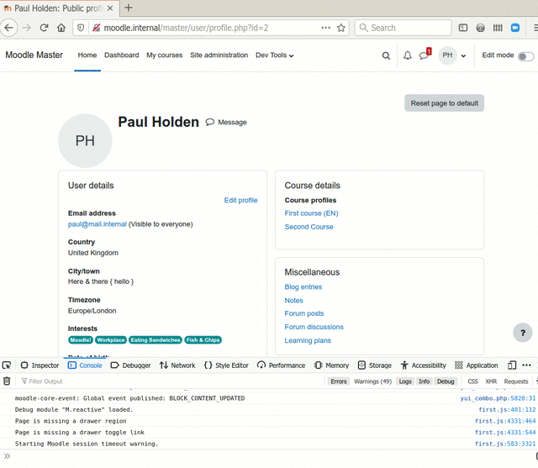Open the Moodle site search magnifier
538x468 pixels.
pos(386,55)
